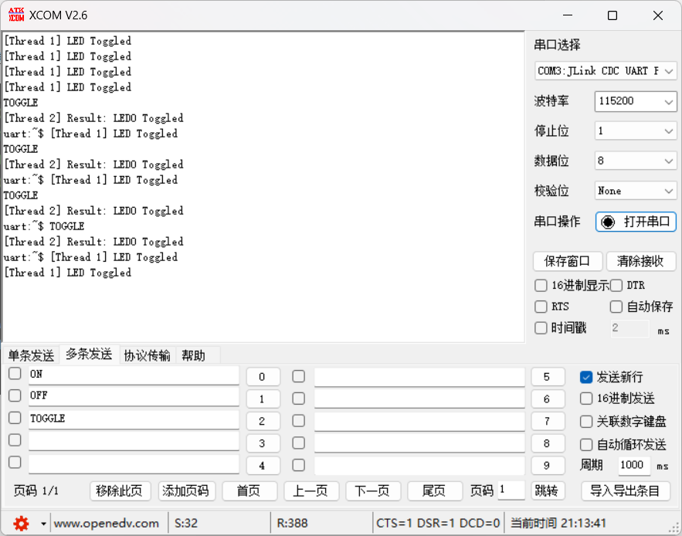The width and height of the screenshot is (682, 536).
Task: Enable the 自动保存 checkbox
Action: [616, 307]
